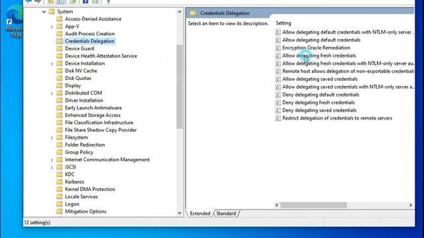
Task: Click settings list scroll right arrow
Action: 411,205
